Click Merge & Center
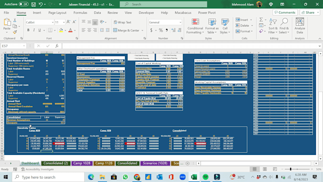This screenshot has height=182, width=323. pos(126,30)
